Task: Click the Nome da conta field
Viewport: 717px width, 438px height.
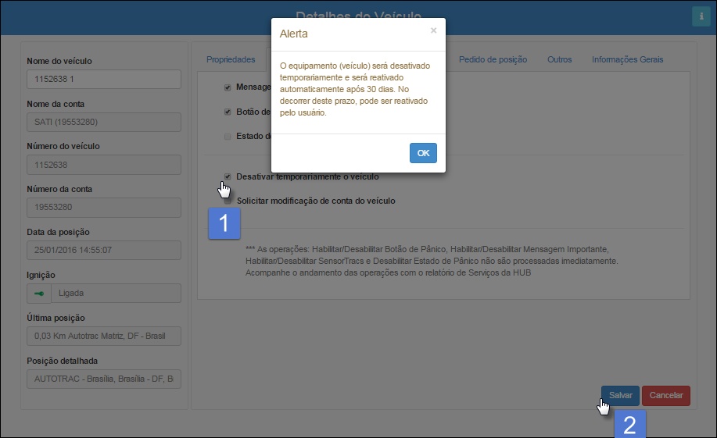Action: pyautogui.click(x=104, y=122)
